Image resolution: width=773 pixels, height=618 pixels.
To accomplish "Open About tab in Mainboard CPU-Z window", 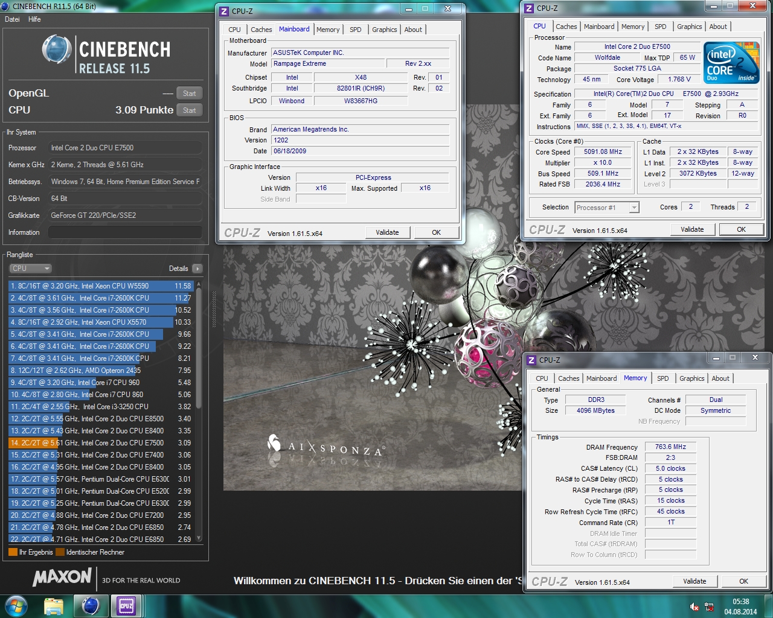I will 413,30.
